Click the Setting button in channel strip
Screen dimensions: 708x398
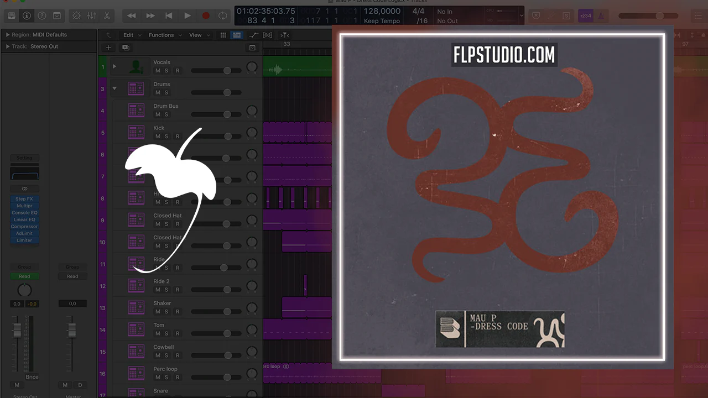point(24,158)
